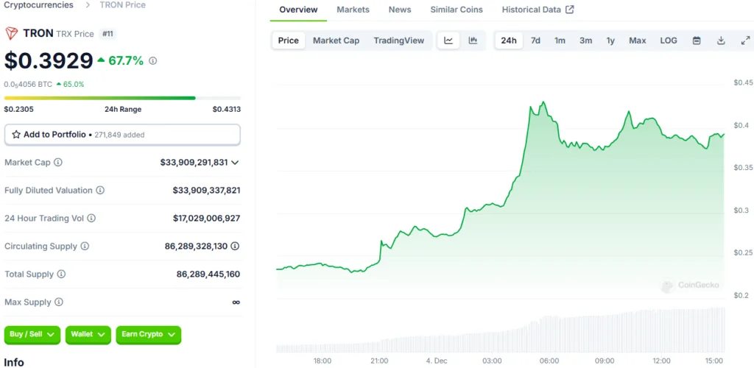Select the TradingView chart toggle
754x368 pixels.
[399, 40]
